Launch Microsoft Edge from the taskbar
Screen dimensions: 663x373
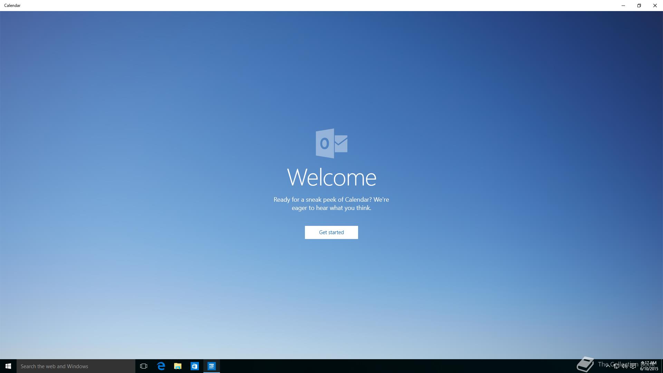[161, 366]
